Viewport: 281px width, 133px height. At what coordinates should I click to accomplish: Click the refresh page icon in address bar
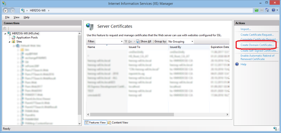pyautogui.click(x=257, y=10)
